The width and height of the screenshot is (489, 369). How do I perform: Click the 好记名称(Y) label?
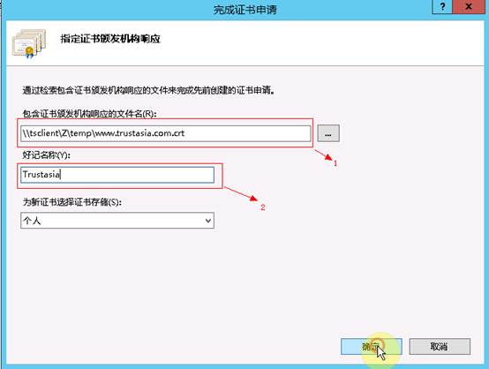point(47,155)
